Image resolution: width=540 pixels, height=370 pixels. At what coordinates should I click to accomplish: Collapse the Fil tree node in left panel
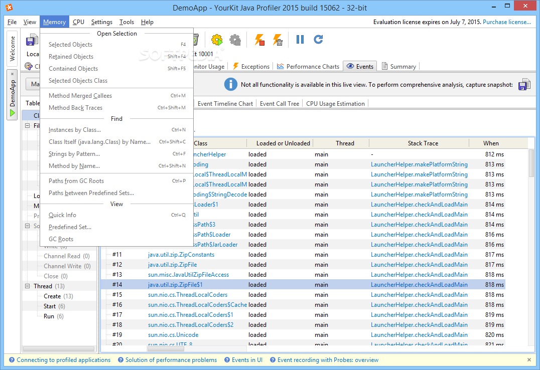point(28,126)
